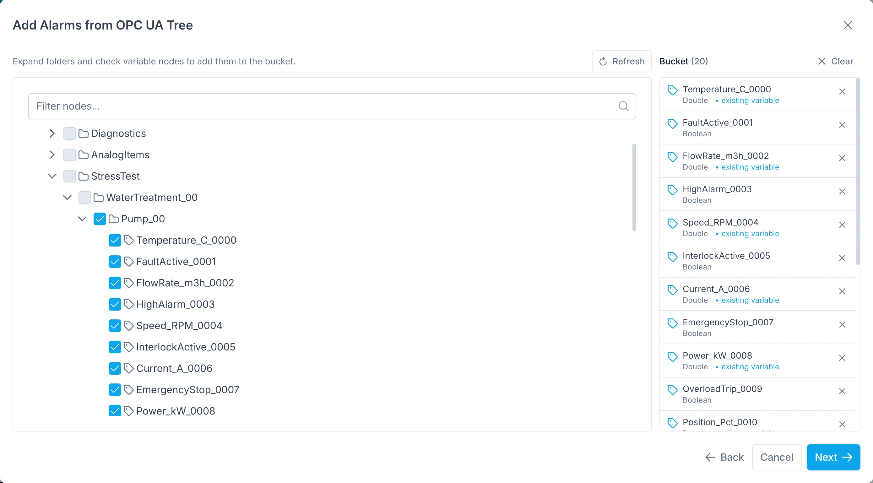The width and height of the screenshot is (873, 483).
Task: Click the WaterTreatment_00 folder label
Action: [x=152, y=198]
